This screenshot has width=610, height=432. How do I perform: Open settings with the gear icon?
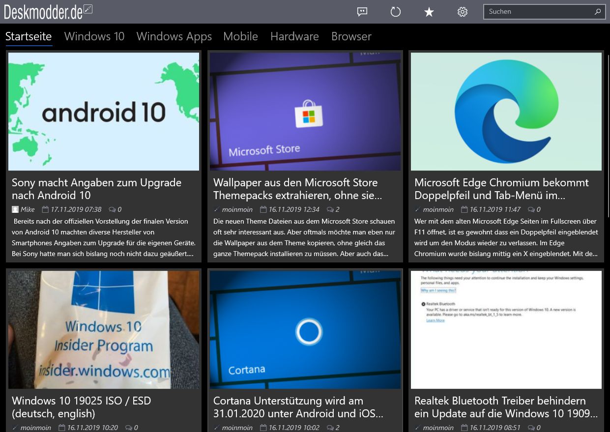click(x=463, y=12)
